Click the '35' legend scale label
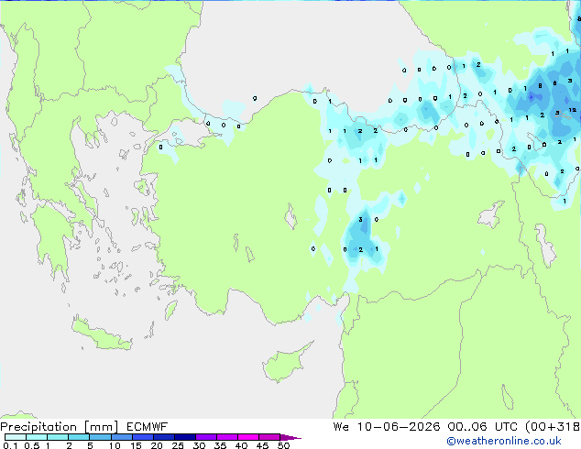581x449 pixels. (220, 445)
